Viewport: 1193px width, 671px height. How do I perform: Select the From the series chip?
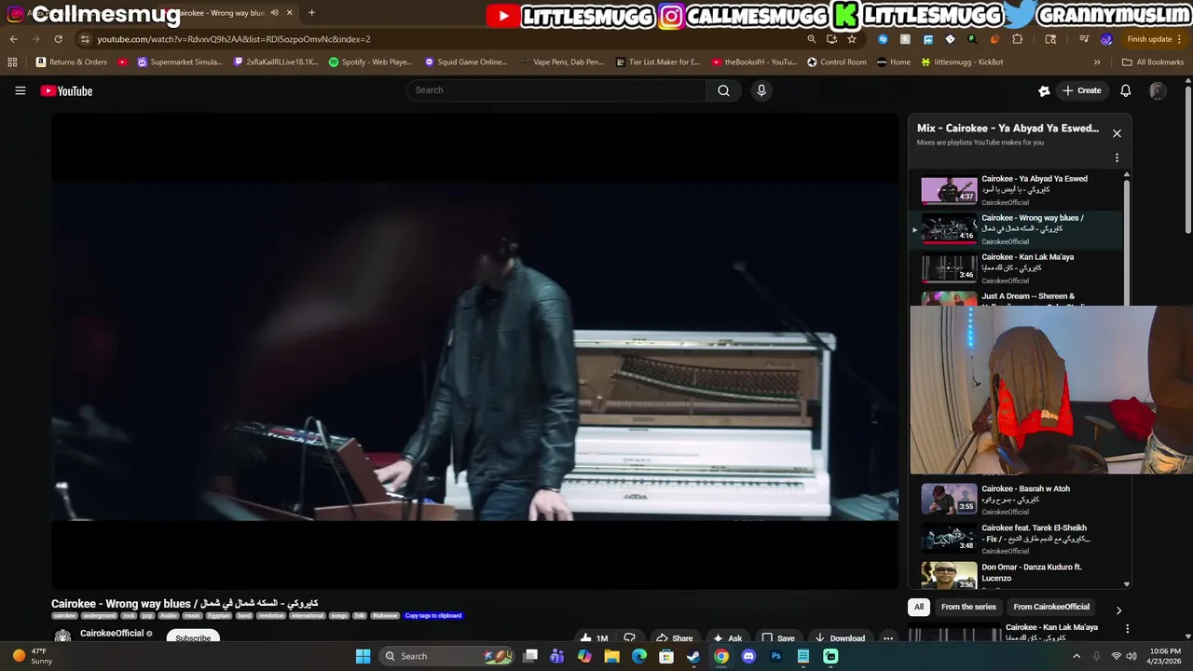[x=968, y=607]
